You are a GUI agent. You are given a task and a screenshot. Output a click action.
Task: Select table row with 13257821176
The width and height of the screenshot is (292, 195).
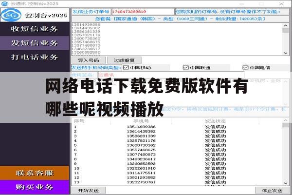click(x=177, y=141)
